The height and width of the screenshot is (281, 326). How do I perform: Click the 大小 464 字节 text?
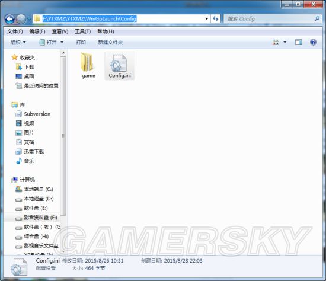pos(88,268)
